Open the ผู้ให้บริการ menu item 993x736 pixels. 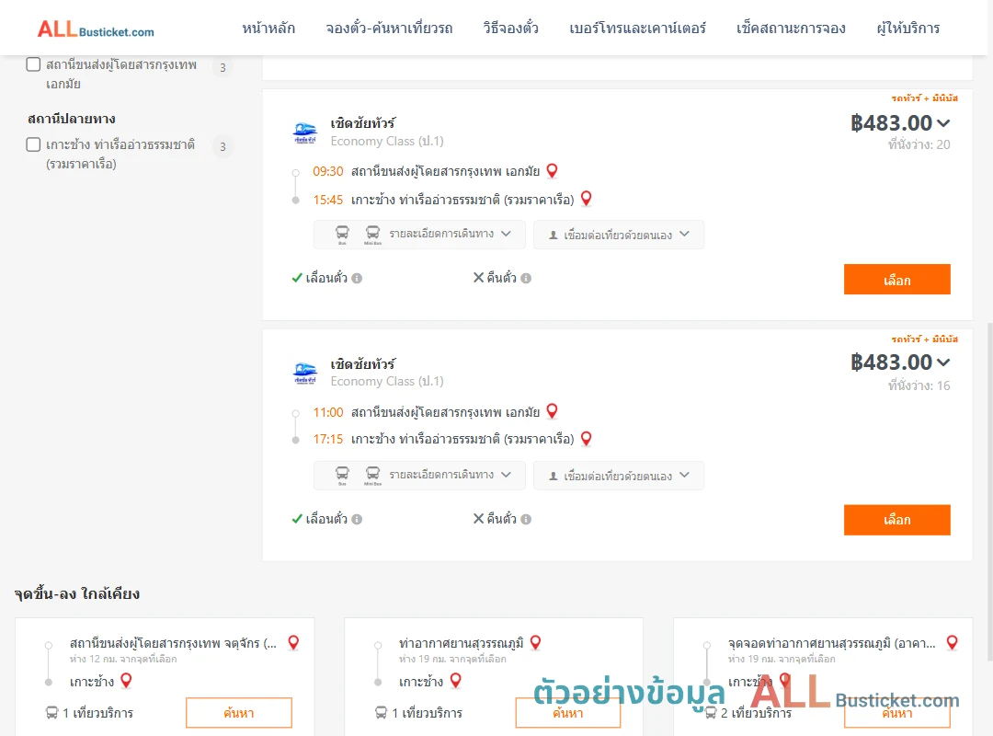(x=907, y=29)
